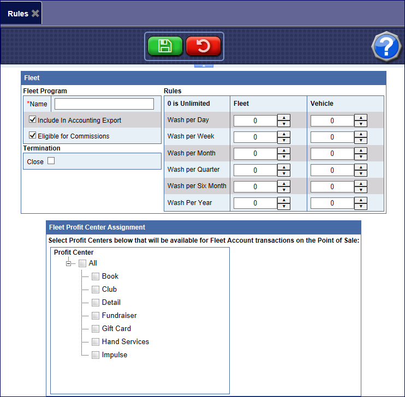Click the red Reset undo icon
Screen dimensions: 405x397
pos(203,46)
